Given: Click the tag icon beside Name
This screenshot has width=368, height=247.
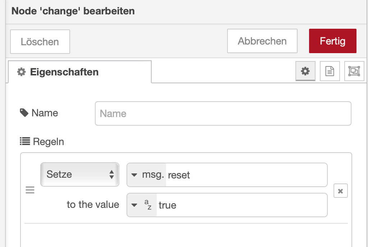Looking at the screenshot, I should 24,113.
